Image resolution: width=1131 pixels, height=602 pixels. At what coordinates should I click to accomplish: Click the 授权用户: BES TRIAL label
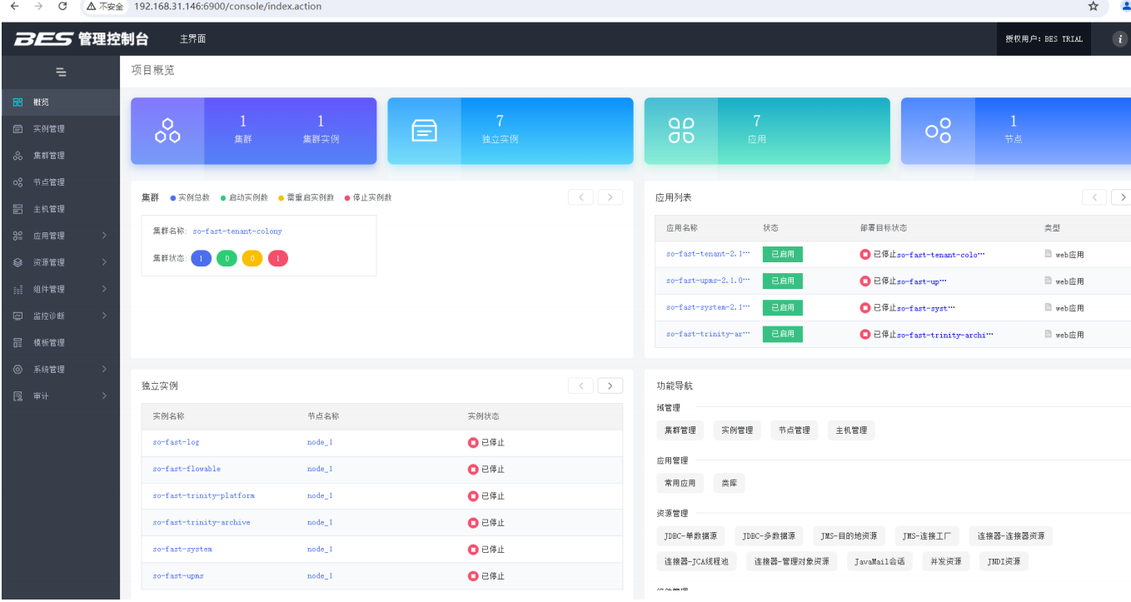click(x=1044, y=39)
